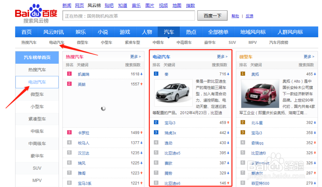This screenshot has width=322, height=187.
Task: Select 汽车月度榜 in the sub-navigation bar
Action: pyautogui.click(x=279, y=42)
